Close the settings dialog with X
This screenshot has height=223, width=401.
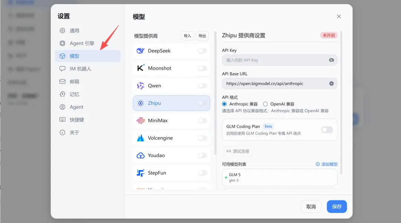click(339, 16)
